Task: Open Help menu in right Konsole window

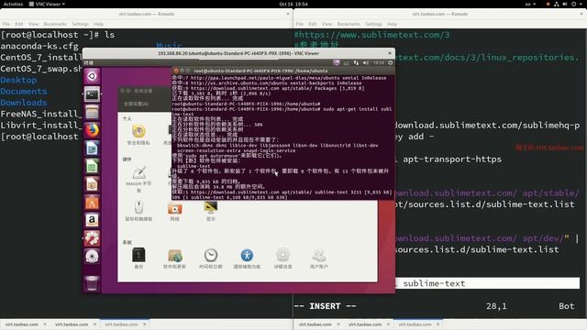Action: (x=392, y=24)
